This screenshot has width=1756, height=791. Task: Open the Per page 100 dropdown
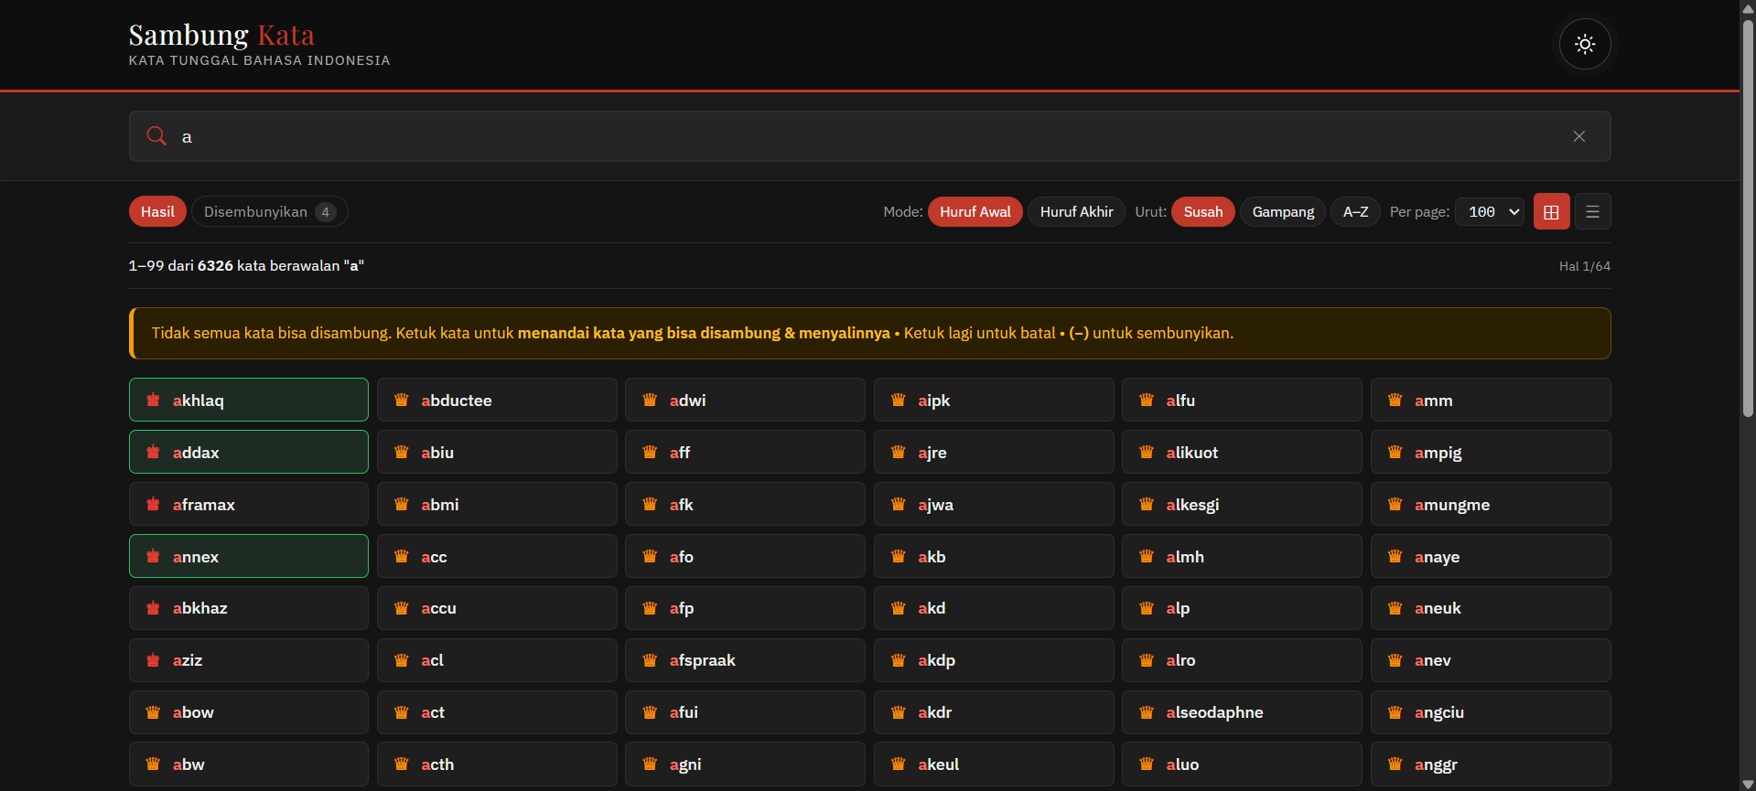point(1490,212)
